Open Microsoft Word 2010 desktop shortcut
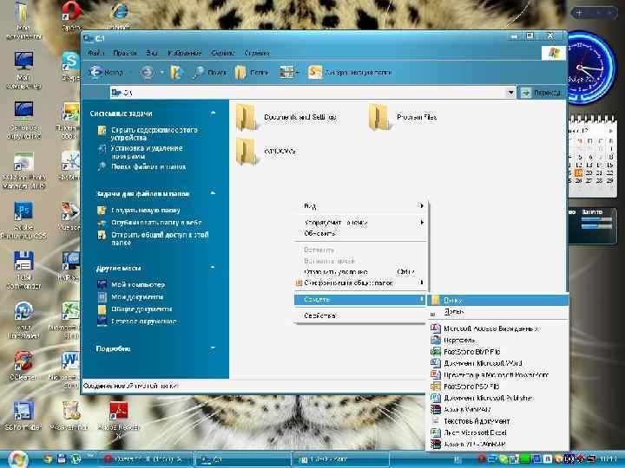This screenshot has width=625, height=468. pyautogui.click(x=68, y=370)
